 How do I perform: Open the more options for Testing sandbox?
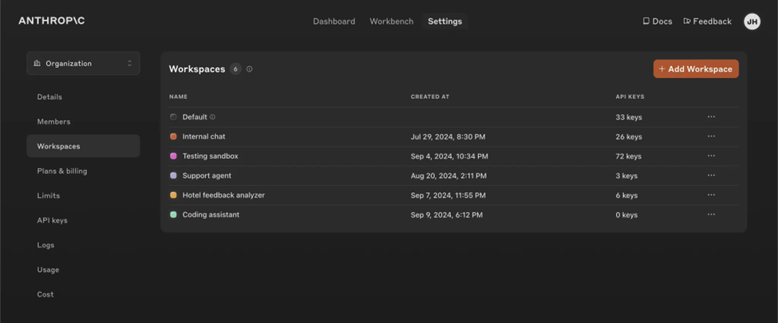point(711,156)
